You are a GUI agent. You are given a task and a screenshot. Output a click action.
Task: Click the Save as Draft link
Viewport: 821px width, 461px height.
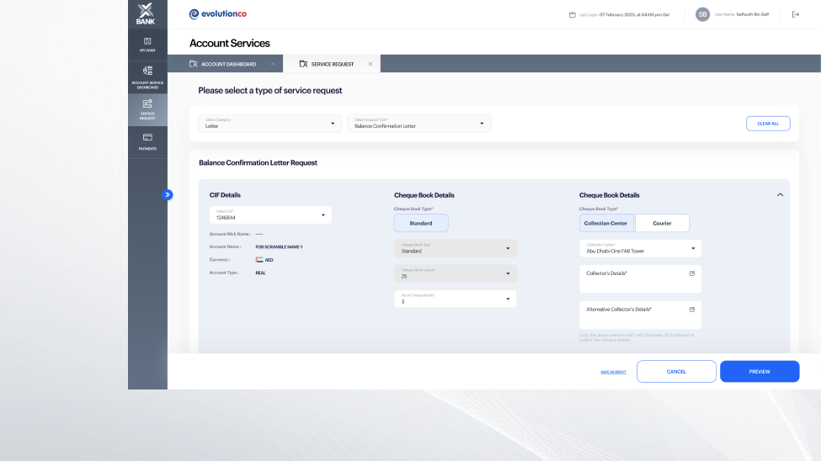[x=613, y=372]
